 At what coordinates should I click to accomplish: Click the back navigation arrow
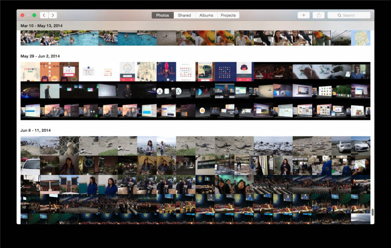click(x=44, y=15)
